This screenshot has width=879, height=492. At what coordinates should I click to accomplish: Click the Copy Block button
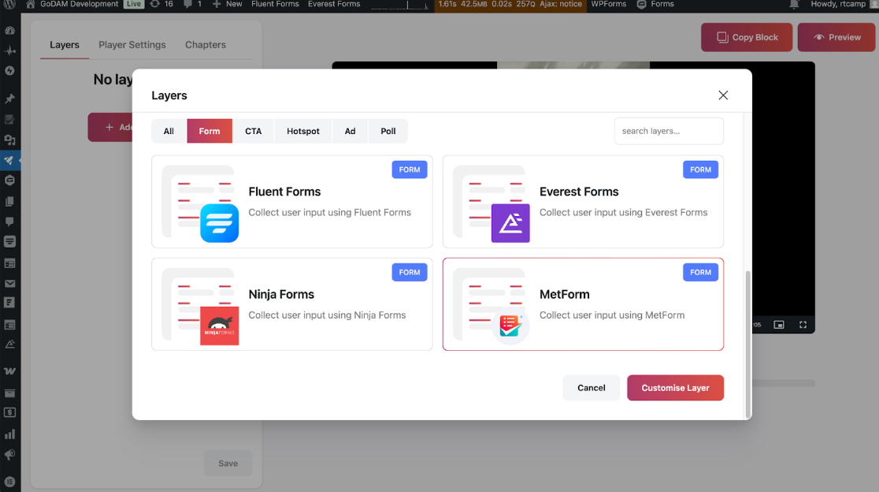746,36
